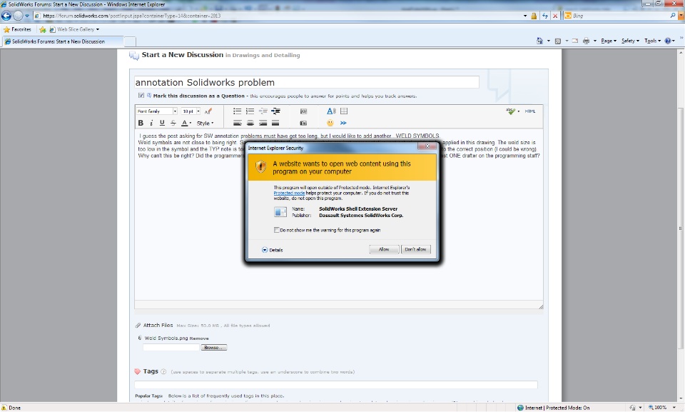Open the Page menu

click(x=608, y=41)
